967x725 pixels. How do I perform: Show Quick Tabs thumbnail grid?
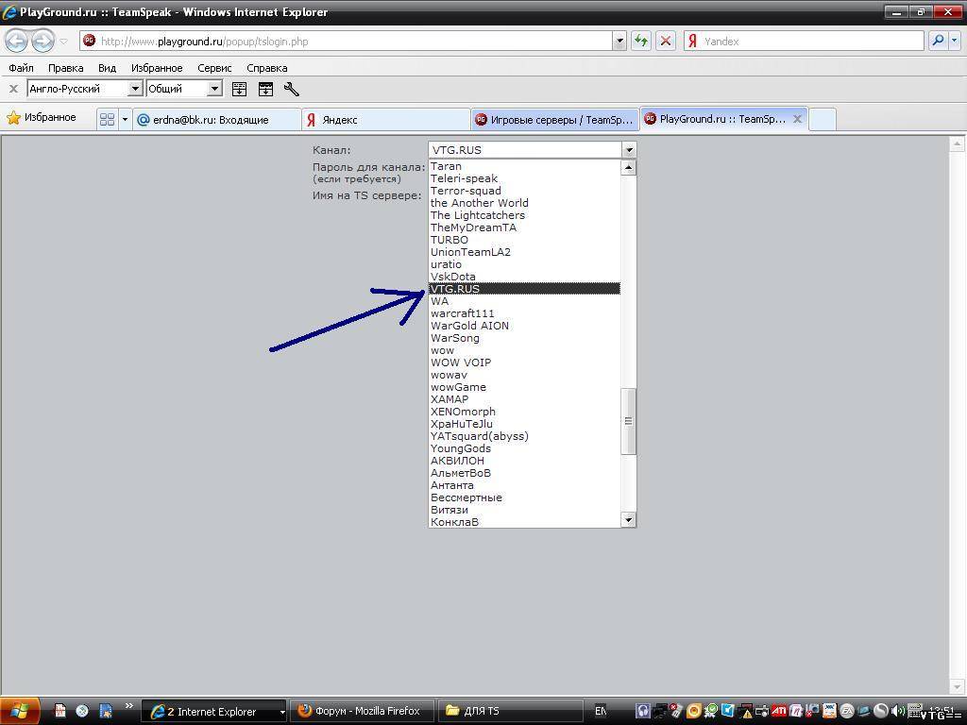tap(108, 119)
